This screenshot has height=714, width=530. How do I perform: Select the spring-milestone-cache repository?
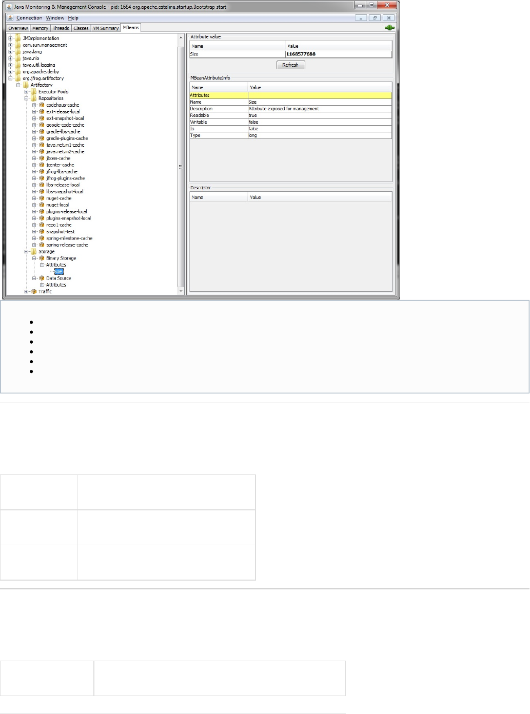pyautogui.click(x=69, y=238)
